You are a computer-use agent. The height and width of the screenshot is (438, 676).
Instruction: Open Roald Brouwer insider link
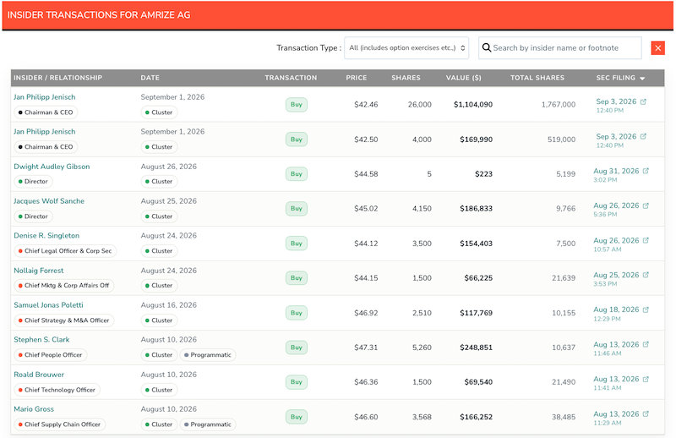(x=39, y=375)
